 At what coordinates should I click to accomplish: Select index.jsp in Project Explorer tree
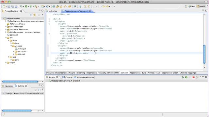click(22, 49)
